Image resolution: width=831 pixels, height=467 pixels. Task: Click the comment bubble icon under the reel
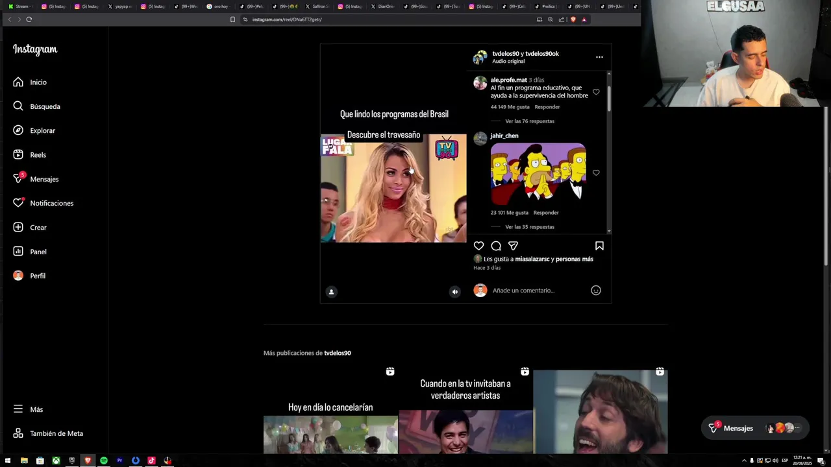coord(496,246)
